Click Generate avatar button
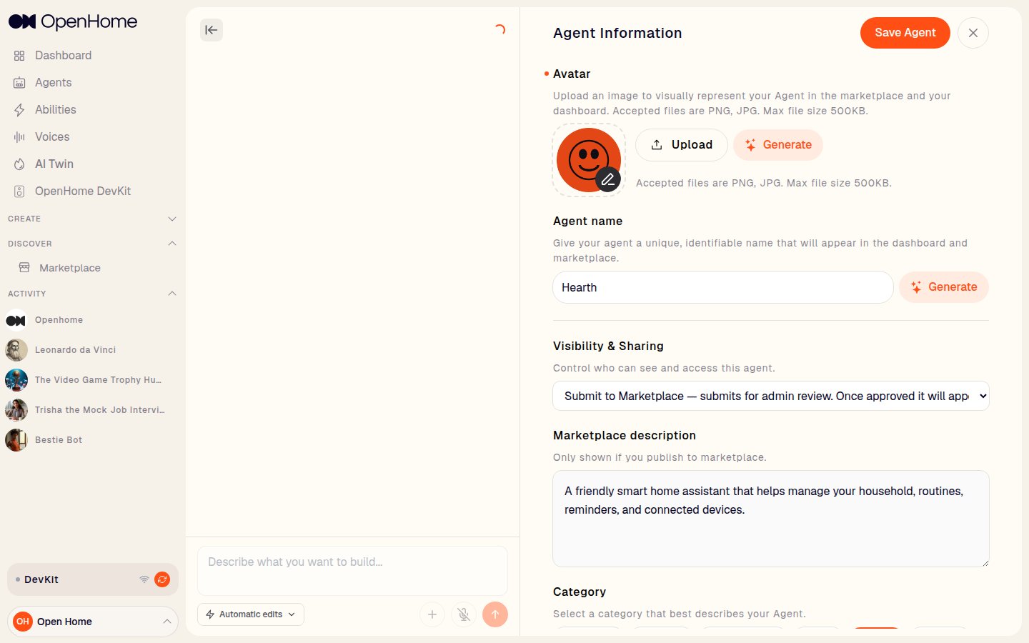The width and height of the screenshot is (1029, 643). coord(778,145)
